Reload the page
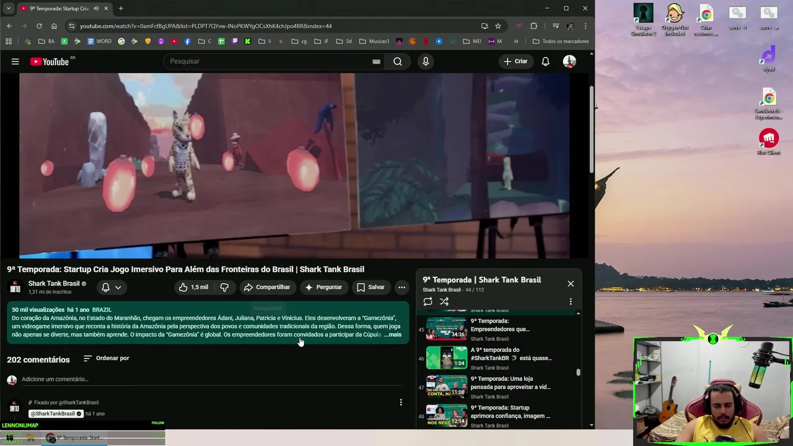793x446 pixels. [39, 26]
